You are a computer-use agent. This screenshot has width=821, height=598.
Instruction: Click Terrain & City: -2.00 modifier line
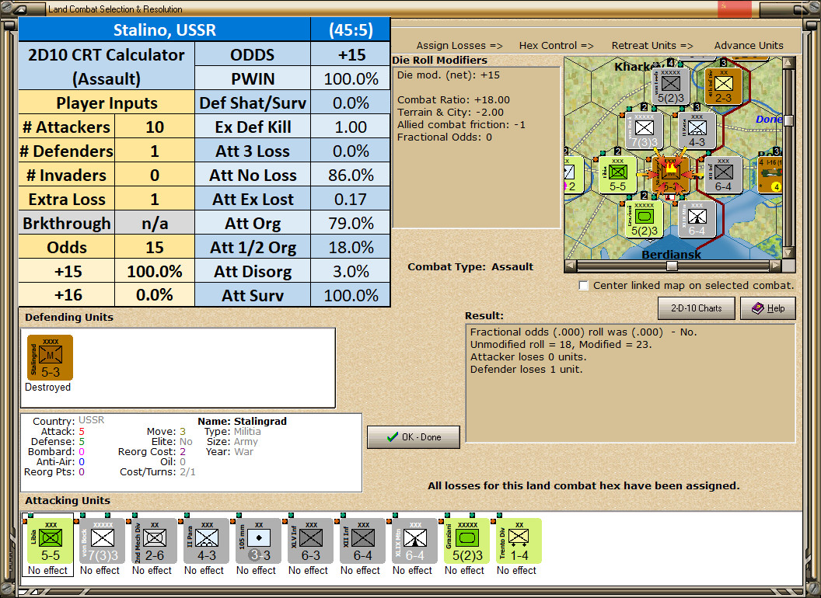coord(450,112)
